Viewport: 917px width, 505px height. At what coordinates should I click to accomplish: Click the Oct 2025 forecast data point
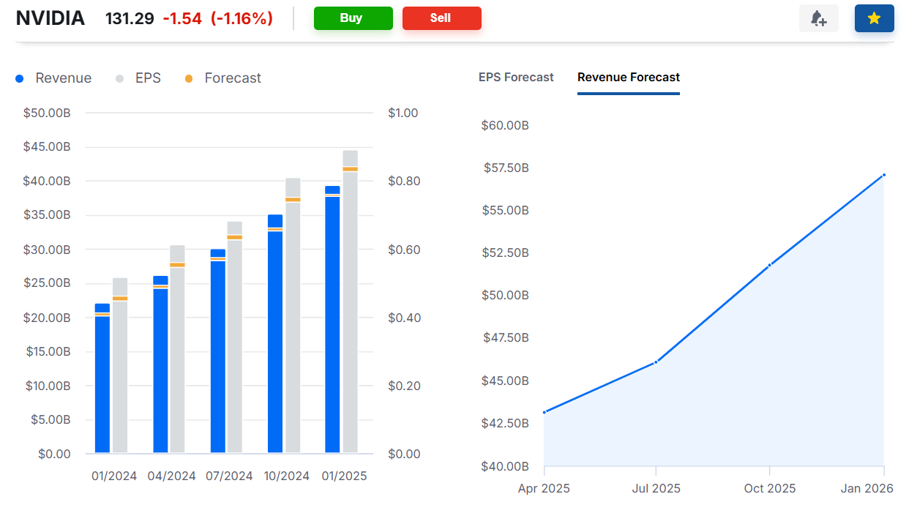coord(770,265)
